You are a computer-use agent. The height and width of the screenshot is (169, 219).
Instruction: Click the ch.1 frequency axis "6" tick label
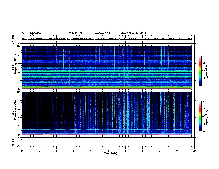[19, 63]
